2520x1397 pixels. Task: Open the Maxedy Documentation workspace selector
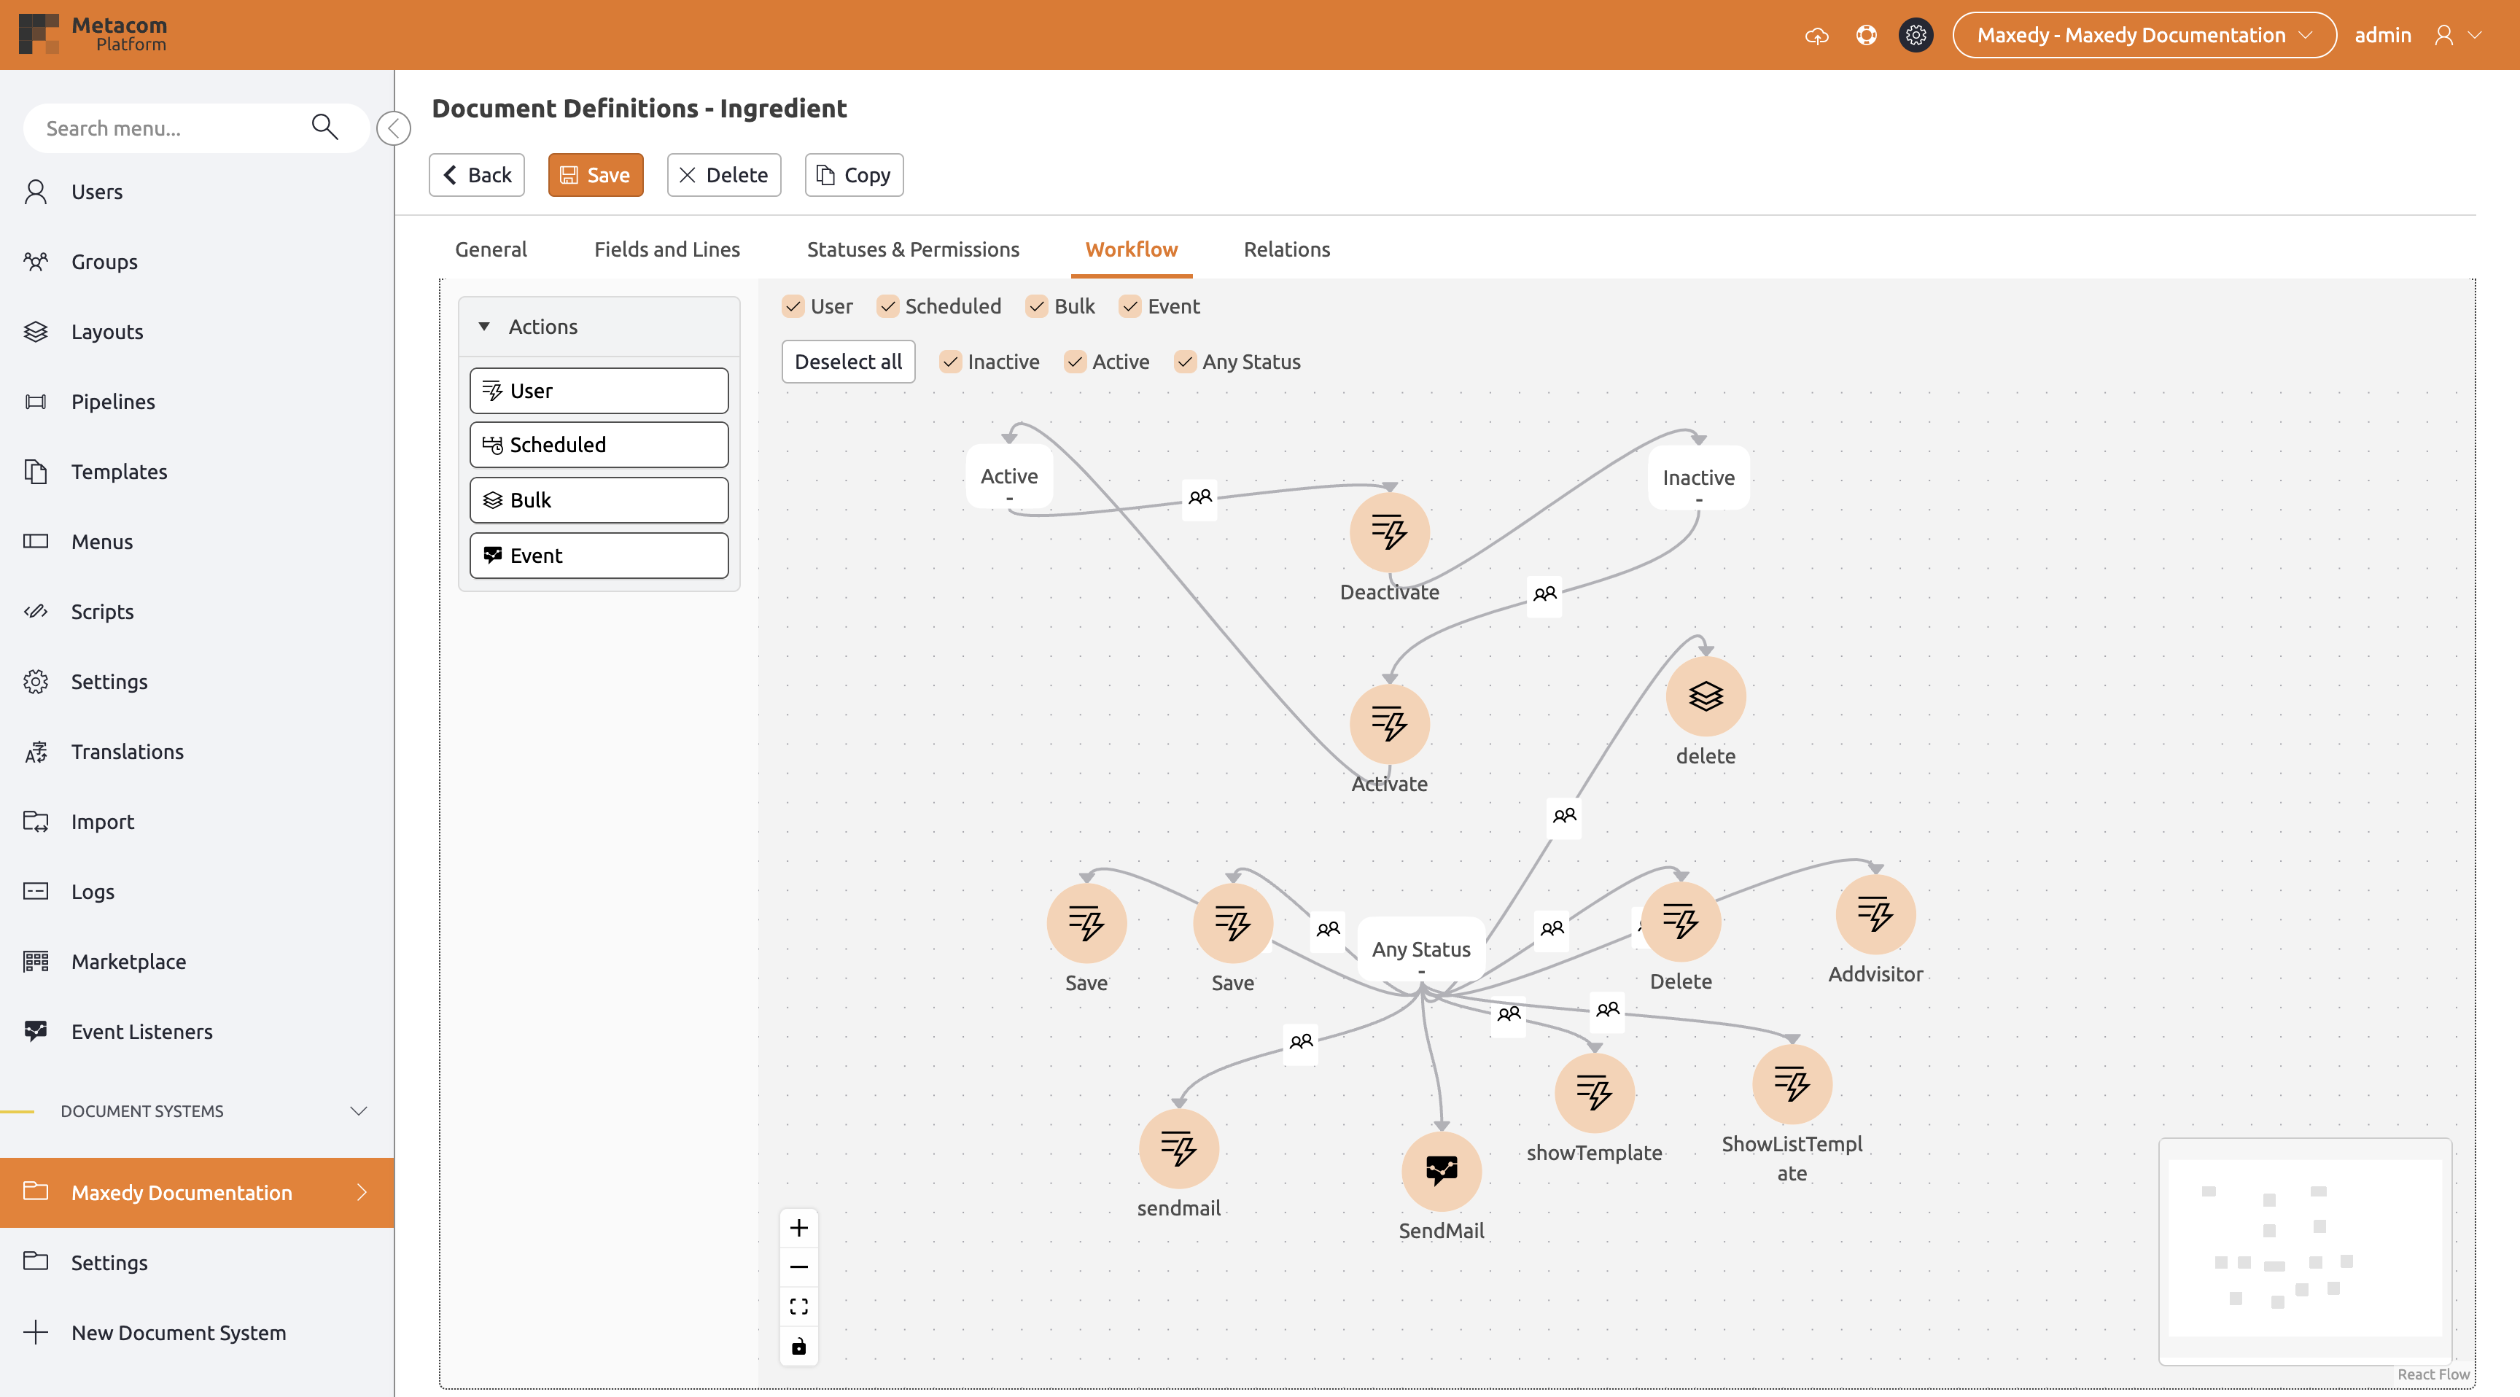pyautogui.click(x=2142, y=34)
